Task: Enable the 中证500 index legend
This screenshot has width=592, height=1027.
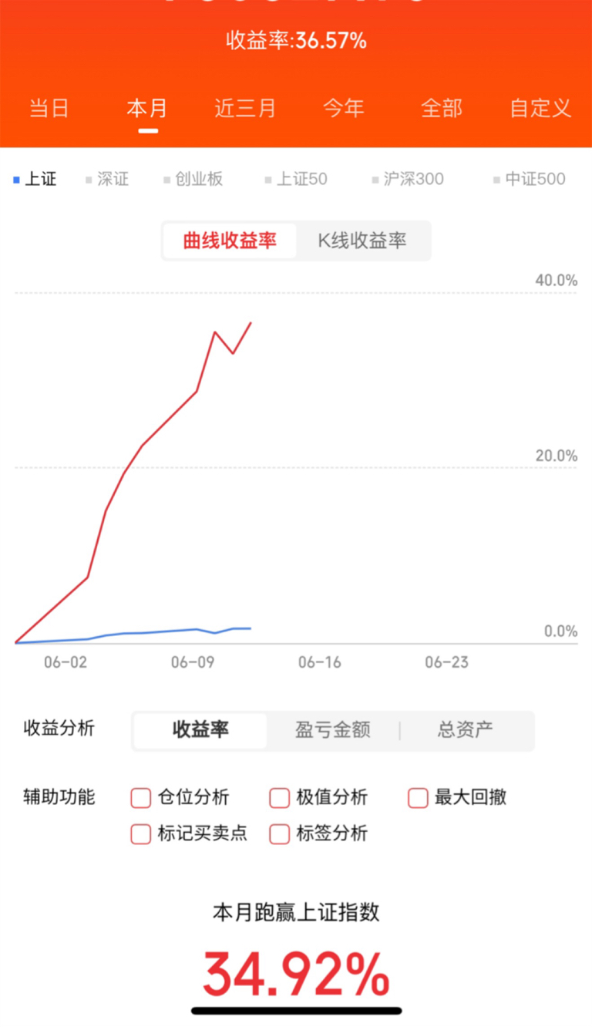Action: [529, 180]
